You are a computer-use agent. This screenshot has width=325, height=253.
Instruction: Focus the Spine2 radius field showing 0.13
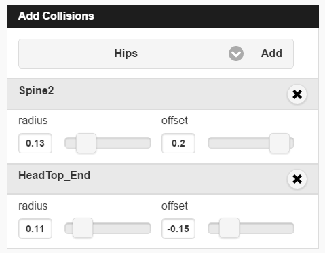tap(35, 143)
